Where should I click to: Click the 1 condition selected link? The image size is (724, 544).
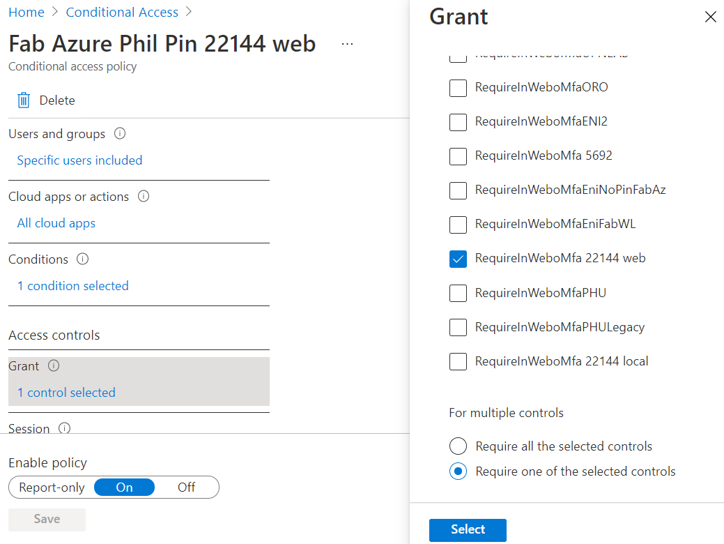(72, 285)
